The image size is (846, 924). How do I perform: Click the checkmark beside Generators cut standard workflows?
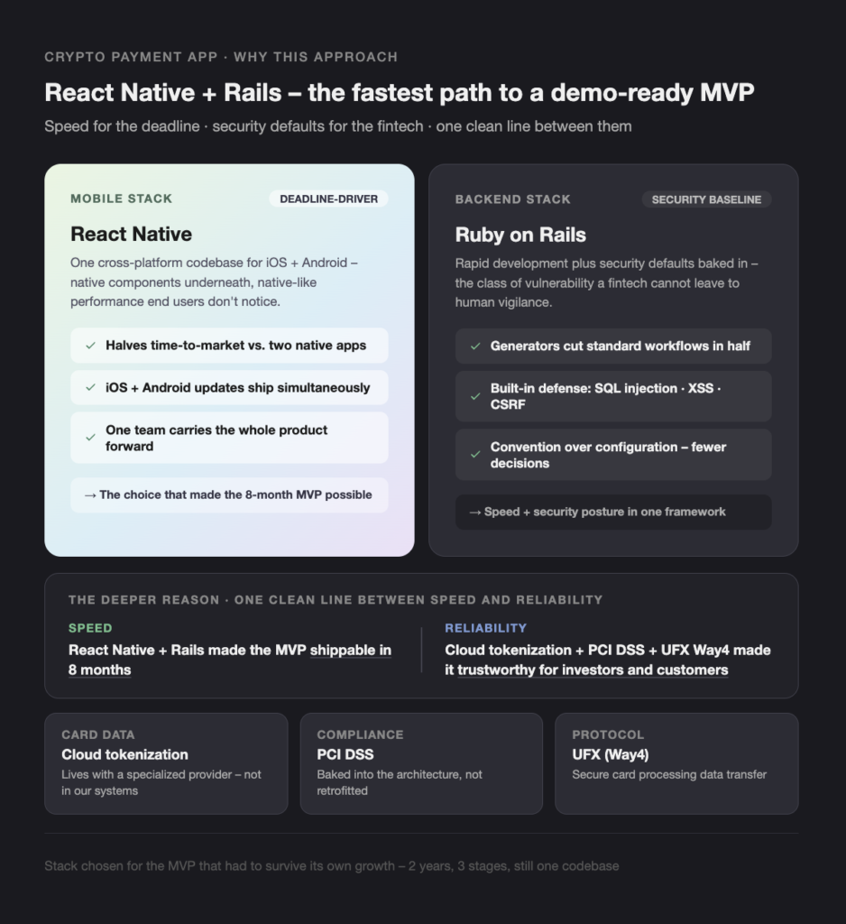pyautogui.click(x=474, y=346)
